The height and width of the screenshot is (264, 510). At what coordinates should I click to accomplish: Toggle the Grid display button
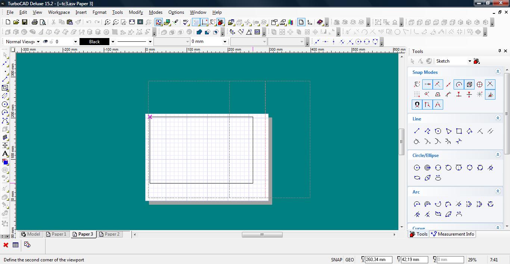click(196, 22)
